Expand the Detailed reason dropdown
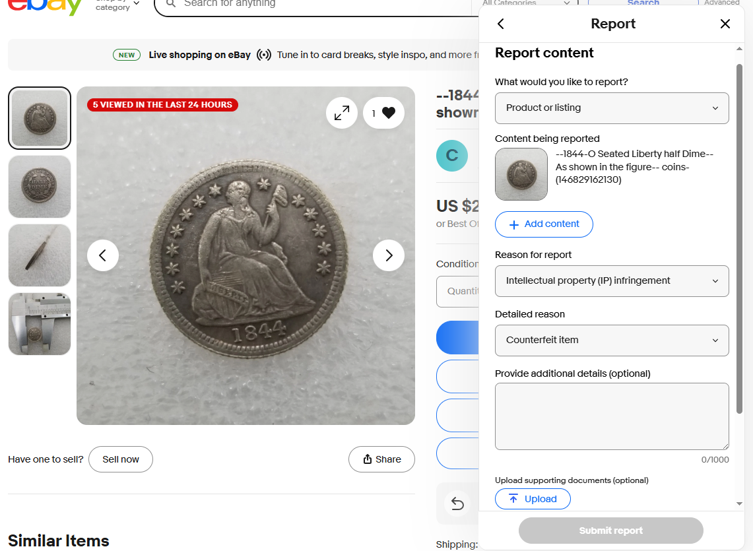The width and height of the screenshot is (753, 551). pyautogui.click(x=612, y=340)
